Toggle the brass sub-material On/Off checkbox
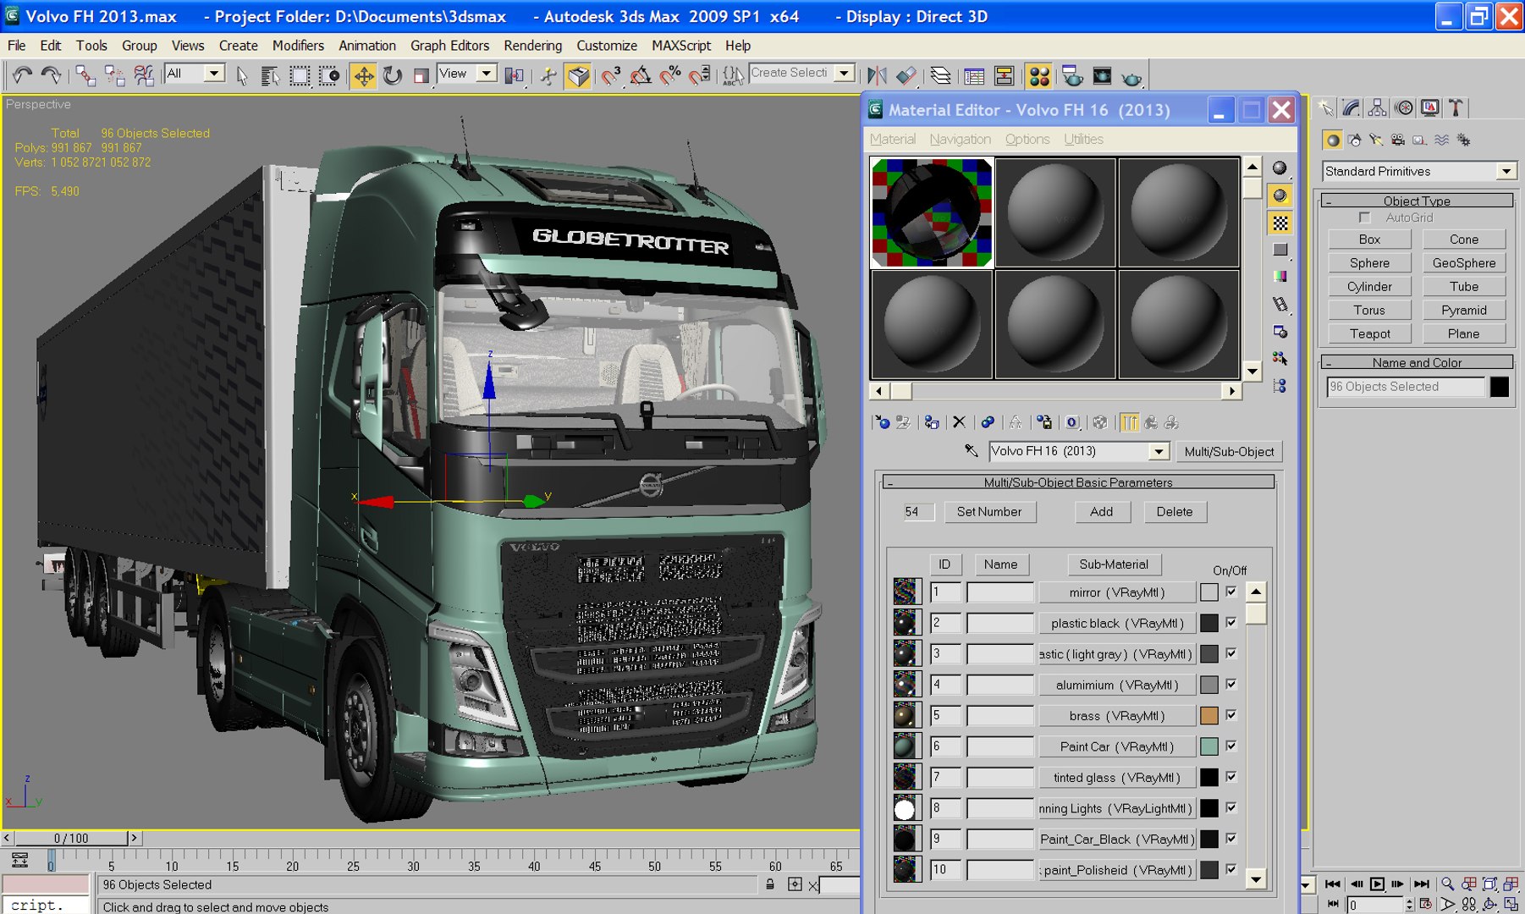 coord(1231,715)
